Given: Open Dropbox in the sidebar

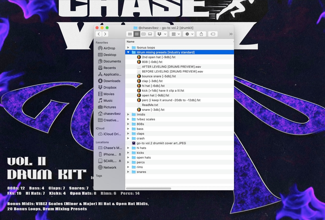Looking at the screenshot, I should click(x=109, y=87).
